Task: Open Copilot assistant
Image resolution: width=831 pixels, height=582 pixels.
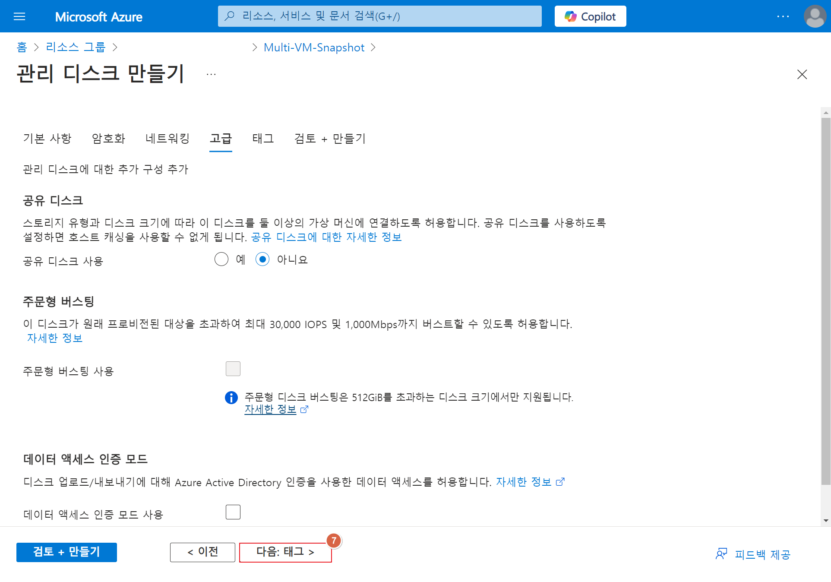Action: tap(590, 16)
